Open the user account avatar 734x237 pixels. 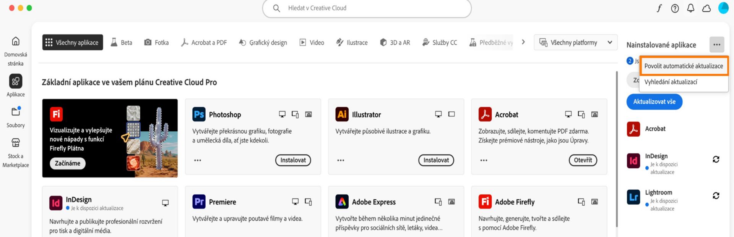point(723,8)
